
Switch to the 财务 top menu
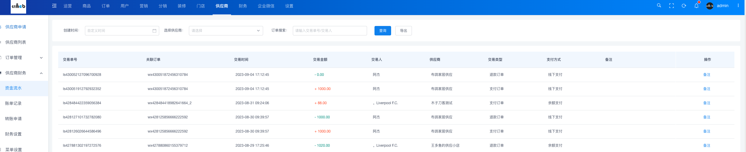coord(243,6)
